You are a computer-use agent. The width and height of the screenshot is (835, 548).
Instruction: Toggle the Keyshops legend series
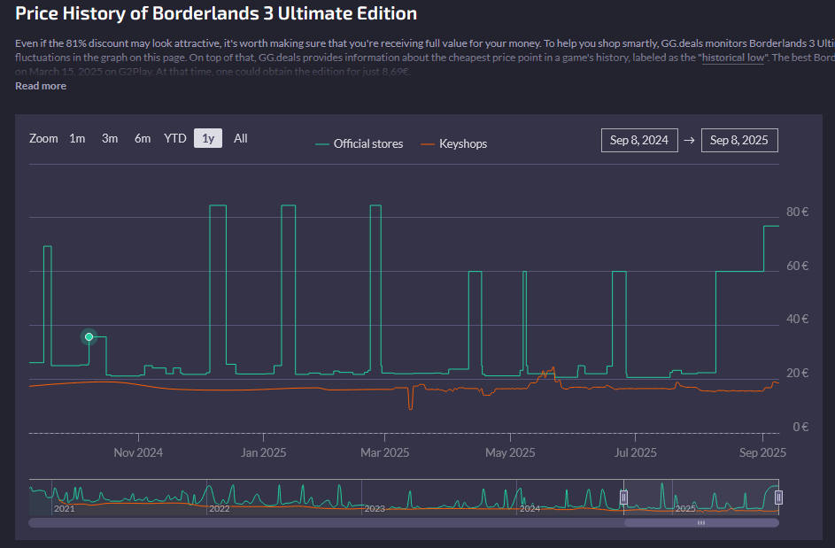point(454,143)
